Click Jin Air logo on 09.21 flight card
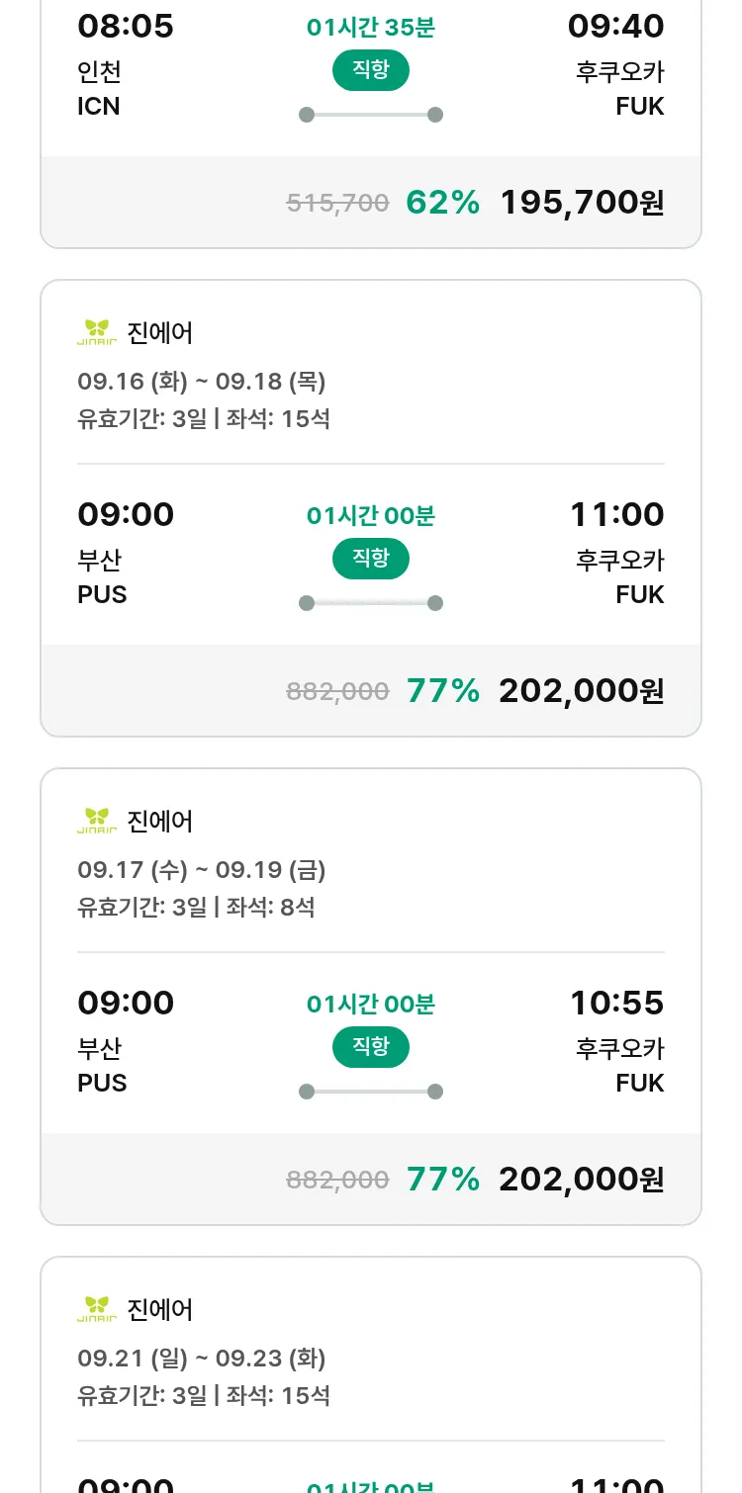The height and width of the screenshot is (1493, 742). [97, 1309]
